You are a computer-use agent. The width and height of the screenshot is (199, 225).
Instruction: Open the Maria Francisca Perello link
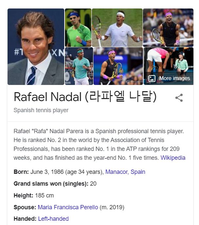click(x=68, y=207)
